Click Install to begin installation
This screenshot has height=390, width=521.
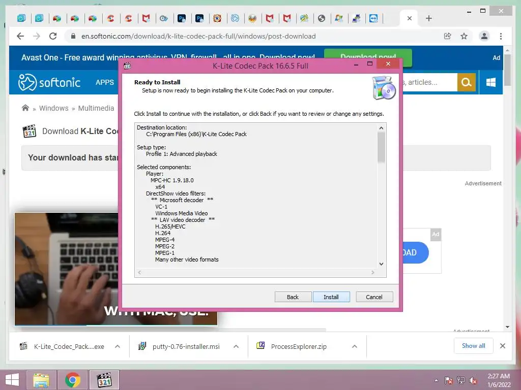[x=331, y=297]
